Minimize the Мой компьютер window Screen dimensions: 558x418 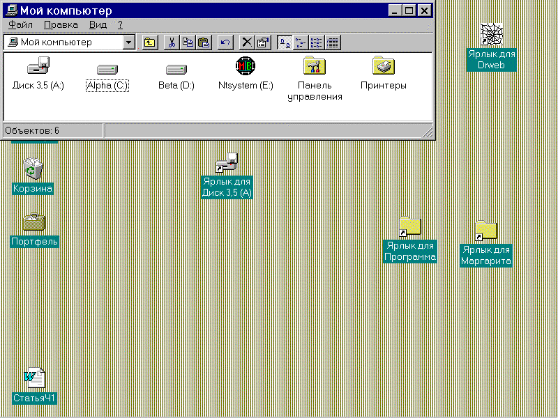pyautogui.click(x=394, y=10)
